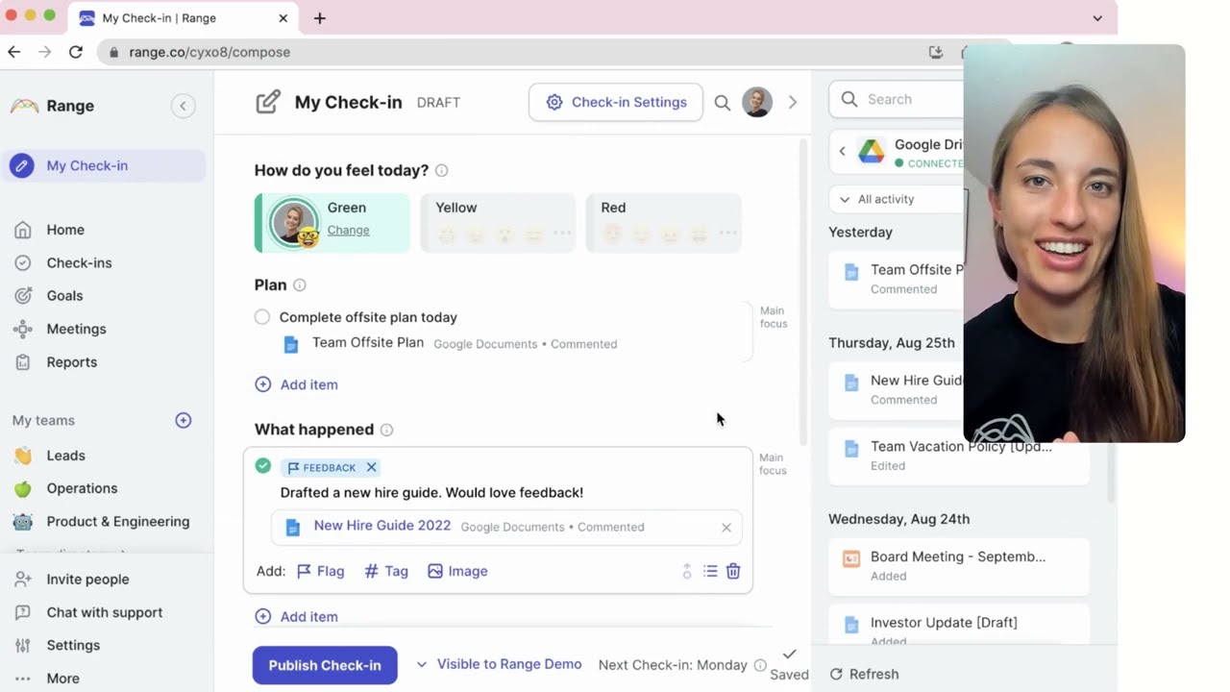Click the Search field in the side panel
Viewport: 1230px width, 692px height.
point(898,99)
